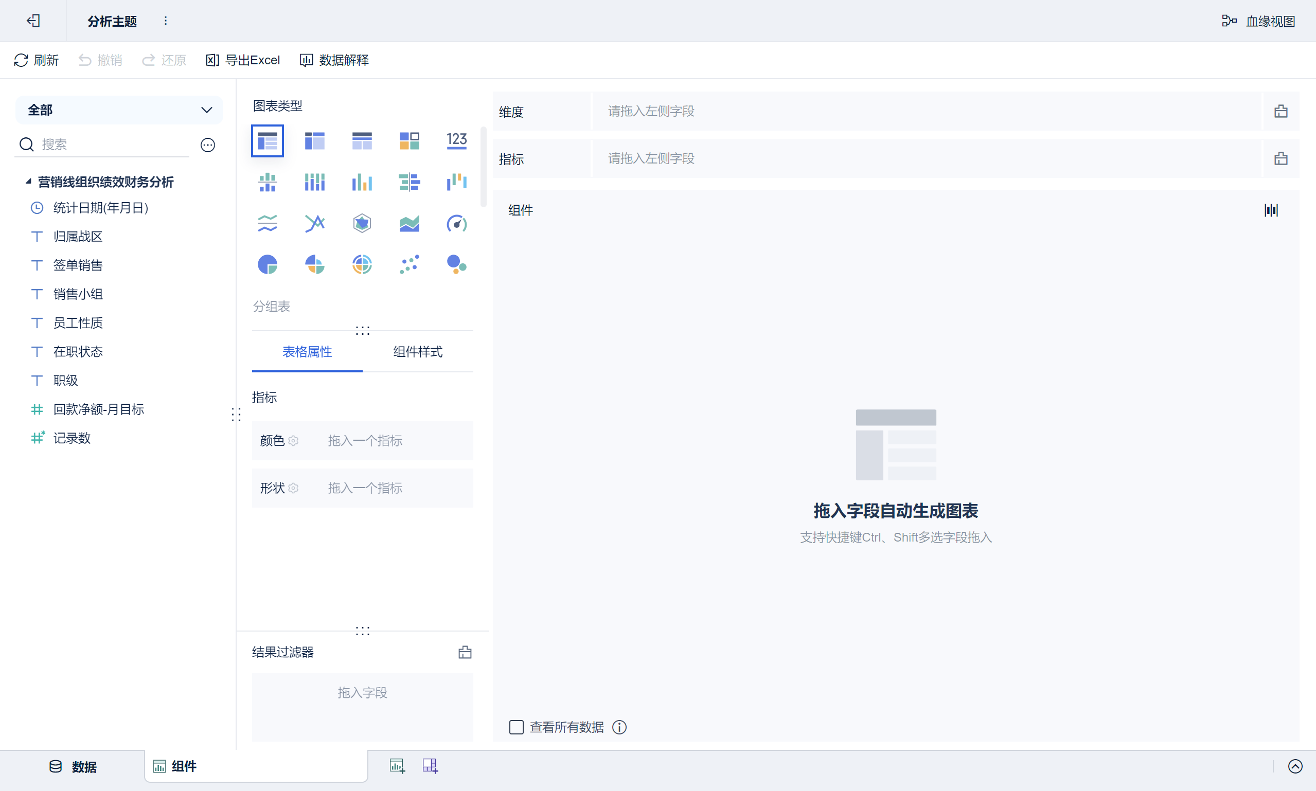Select the scatter plot chart icon

click(x=409, y=264)
